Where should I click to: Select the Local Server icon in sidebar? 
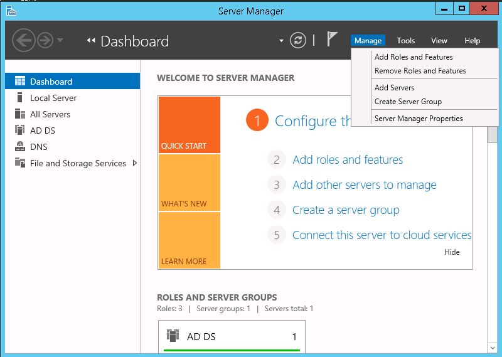(x=20, y=97)
